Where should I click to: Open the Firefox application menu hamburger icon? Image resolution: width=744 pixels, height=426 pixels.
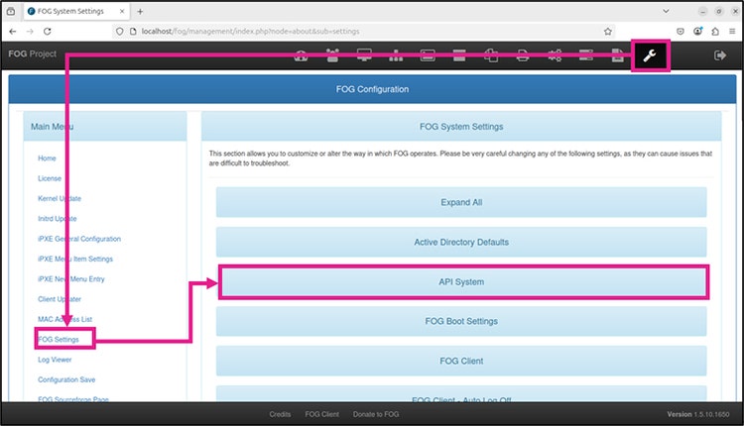point(732,32)
